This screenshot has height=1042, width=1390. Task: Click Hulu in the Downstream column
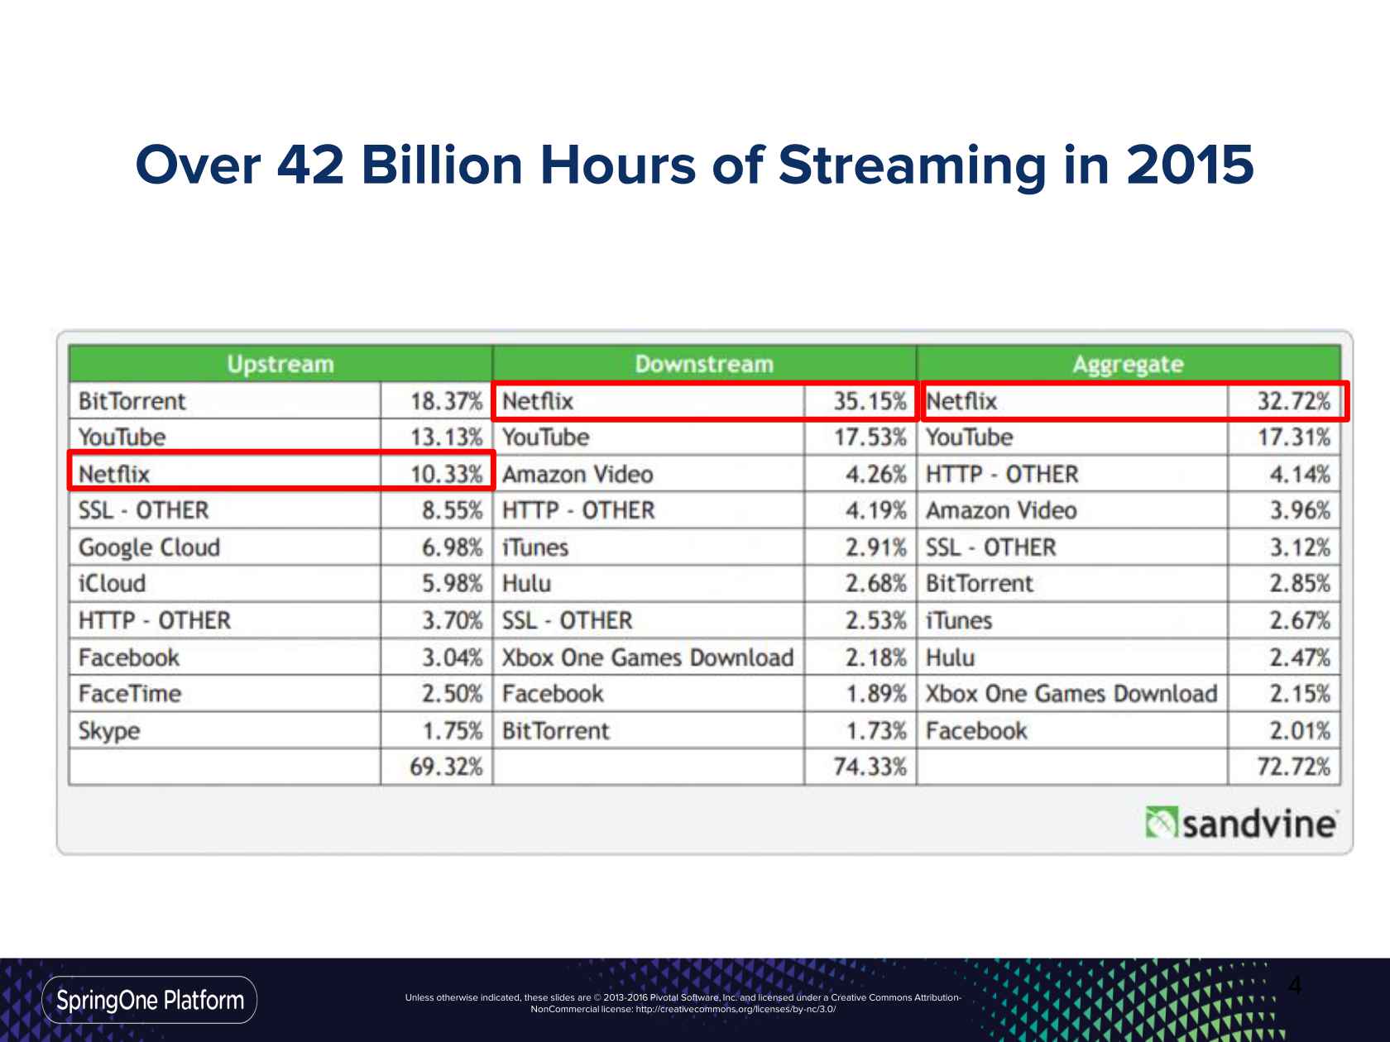(x=526, y=584)
